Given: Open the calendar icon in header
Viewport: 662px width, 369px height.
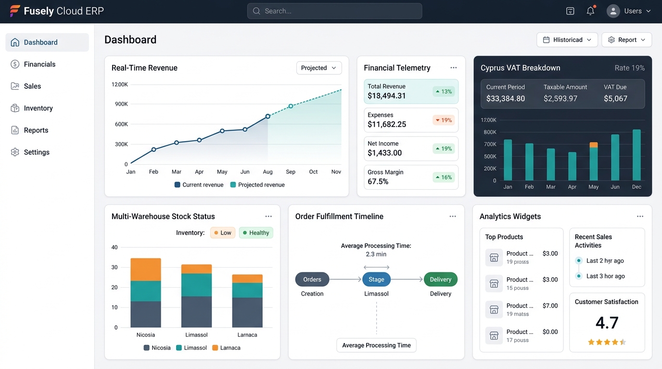Looking at the screenshot, I should coord(570,11).
